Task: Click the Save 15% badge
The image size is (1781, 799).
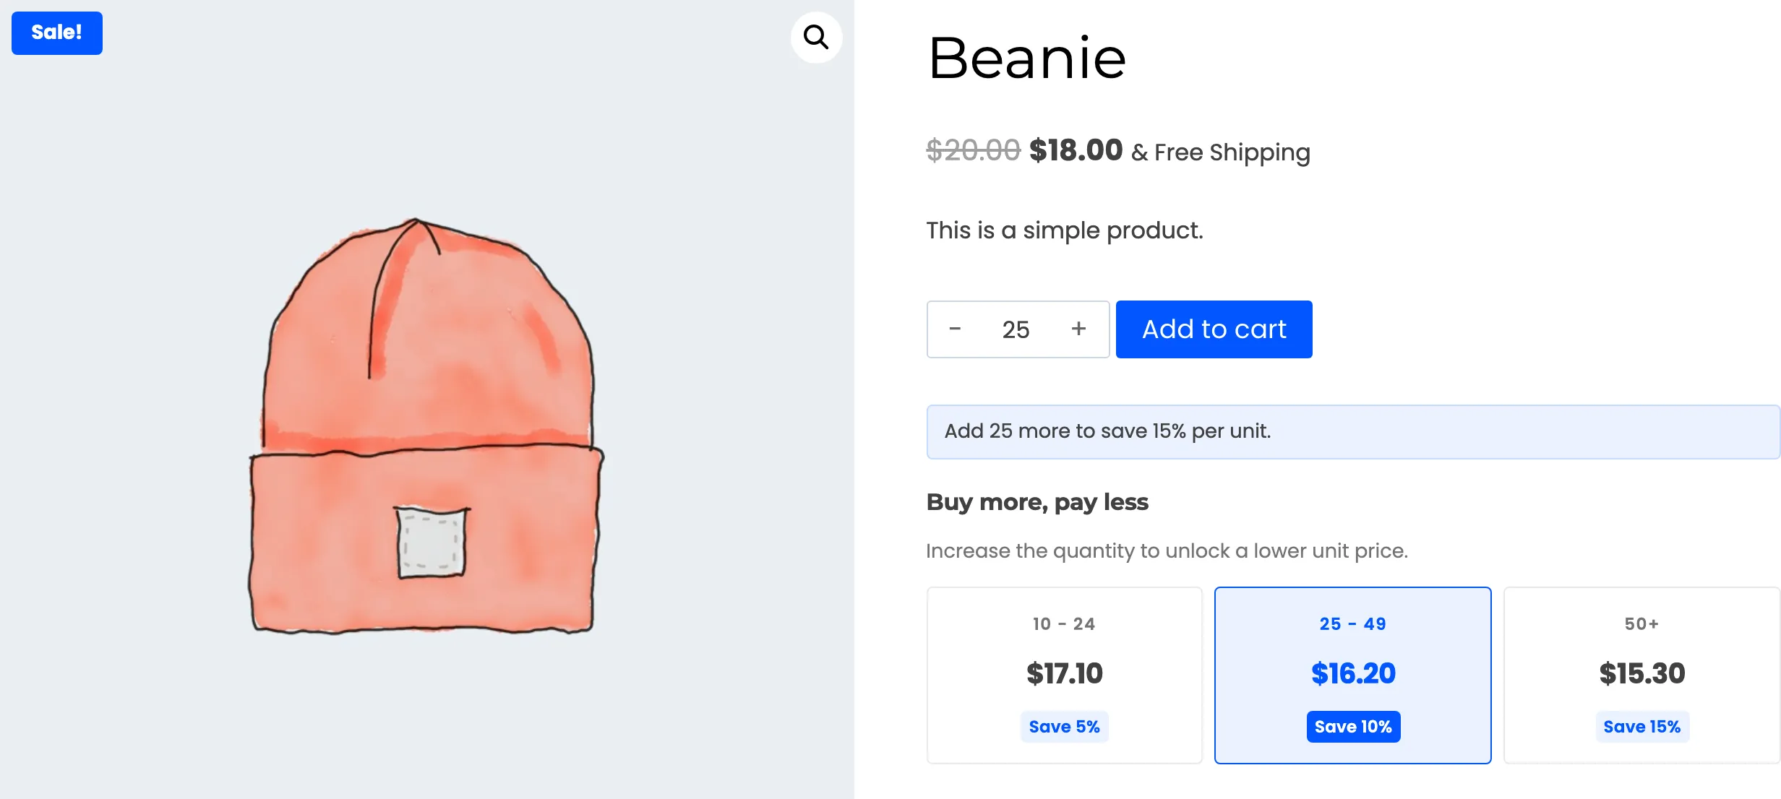Action: (x=1641, y=727)
